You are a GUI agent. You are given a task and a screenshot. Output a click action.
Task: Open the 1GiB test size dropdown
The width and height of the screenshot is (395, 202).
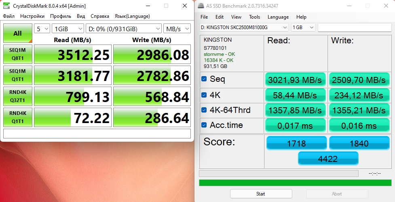68,29
